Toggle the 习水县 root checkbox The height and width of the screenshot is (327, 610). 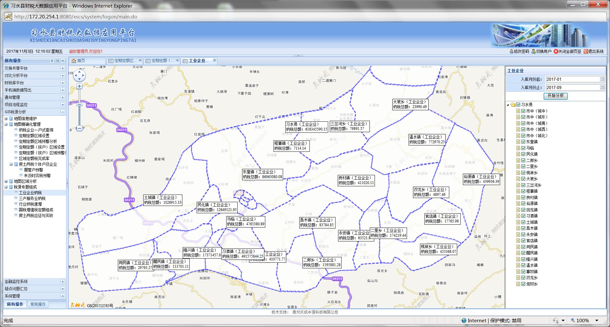coord(518,105)
